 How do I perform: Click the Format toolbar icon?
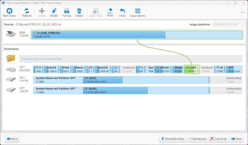(x=67, y=11)
